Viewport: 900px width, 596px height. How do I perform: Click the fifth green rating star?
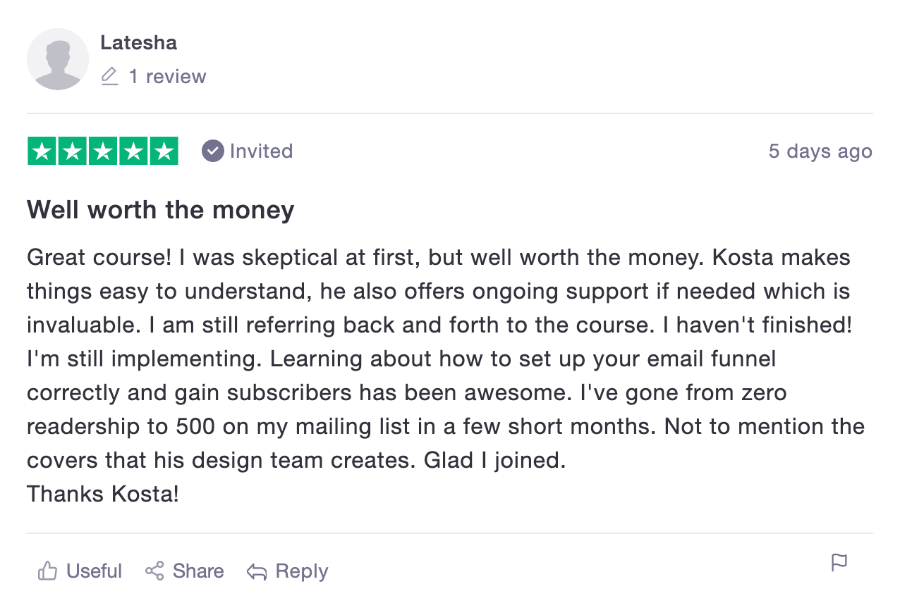coord(164,151)
